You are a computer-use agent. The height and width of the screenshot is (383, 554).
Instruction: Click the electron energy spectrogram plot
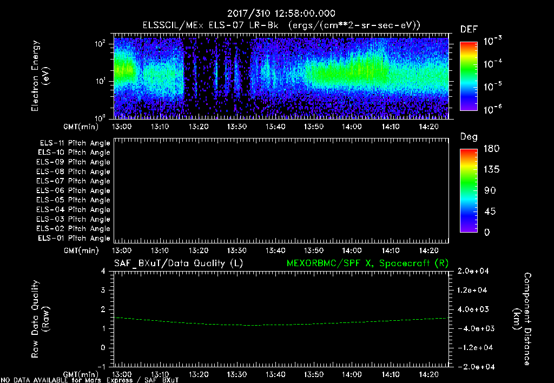click(281, 76)
